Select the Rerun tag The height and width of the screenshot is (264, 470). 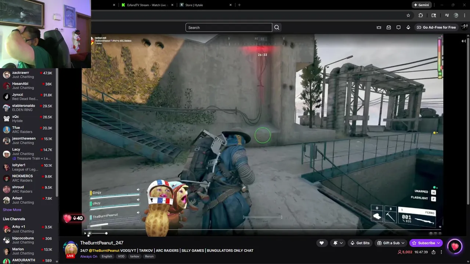tap(149, 256)
